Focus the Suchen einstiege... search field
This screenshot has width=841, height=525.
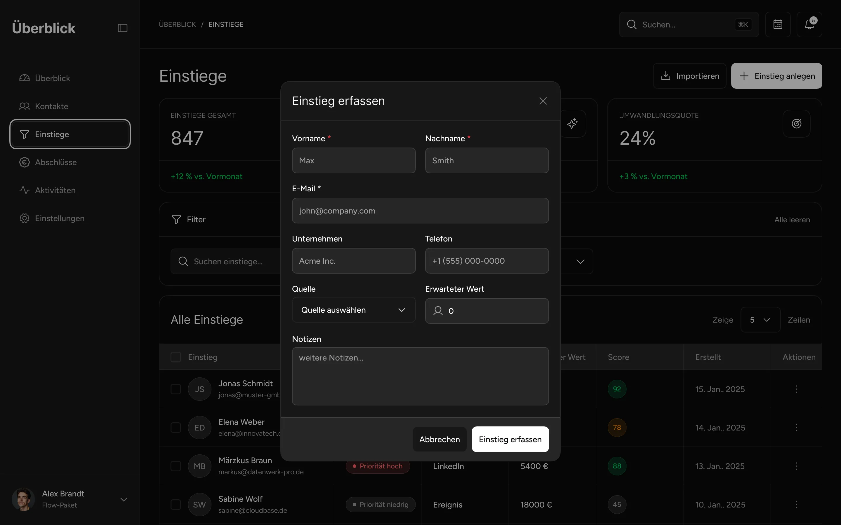click(226, 261)
